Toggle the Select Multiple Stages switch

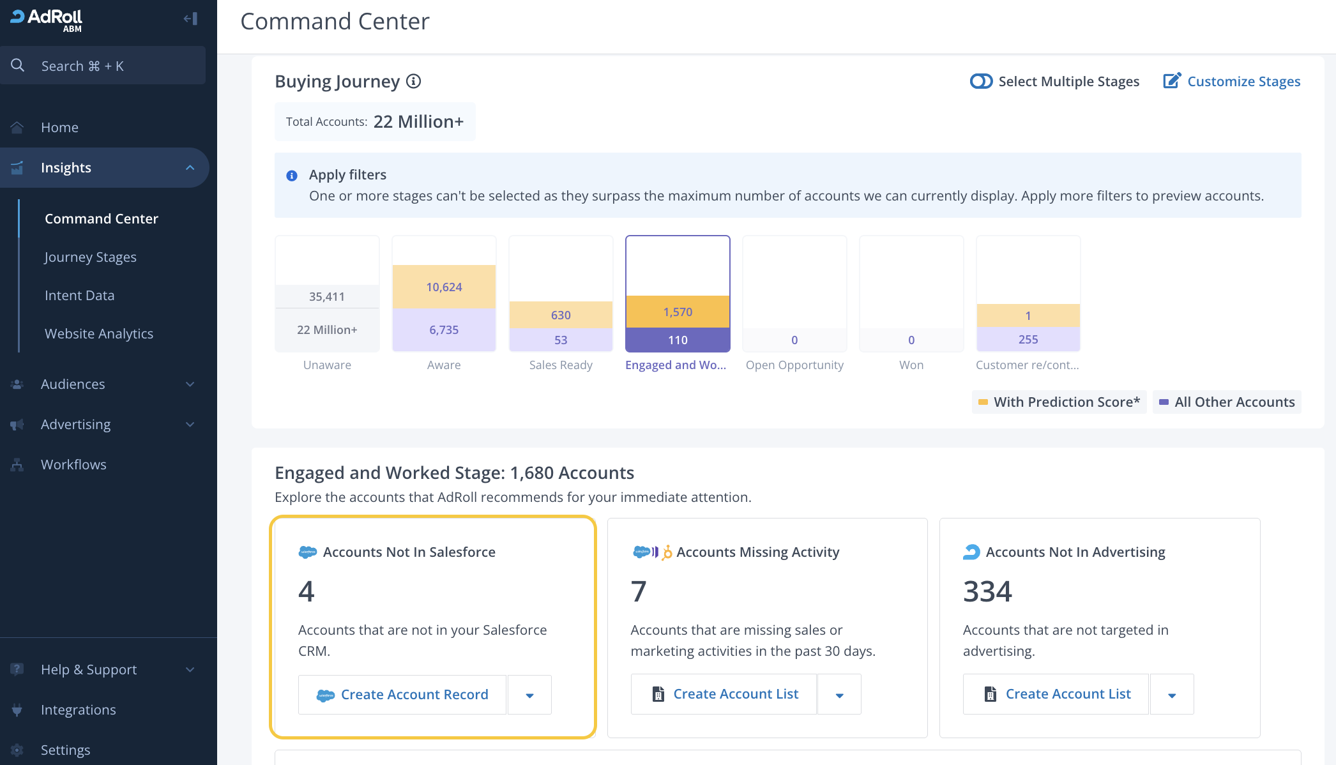[x=981, y=81]
